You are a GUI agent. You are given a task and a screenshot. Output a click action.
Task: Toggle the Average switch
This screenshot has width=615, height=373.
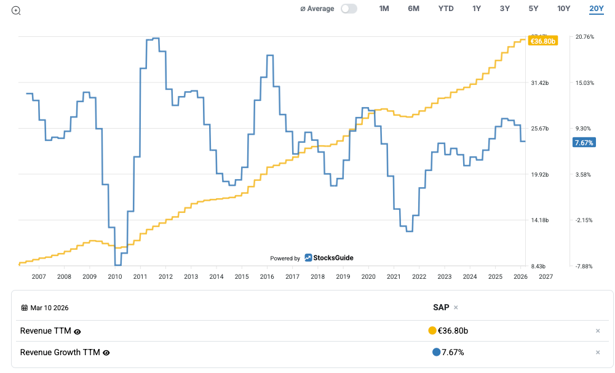[x=349, y=9]
